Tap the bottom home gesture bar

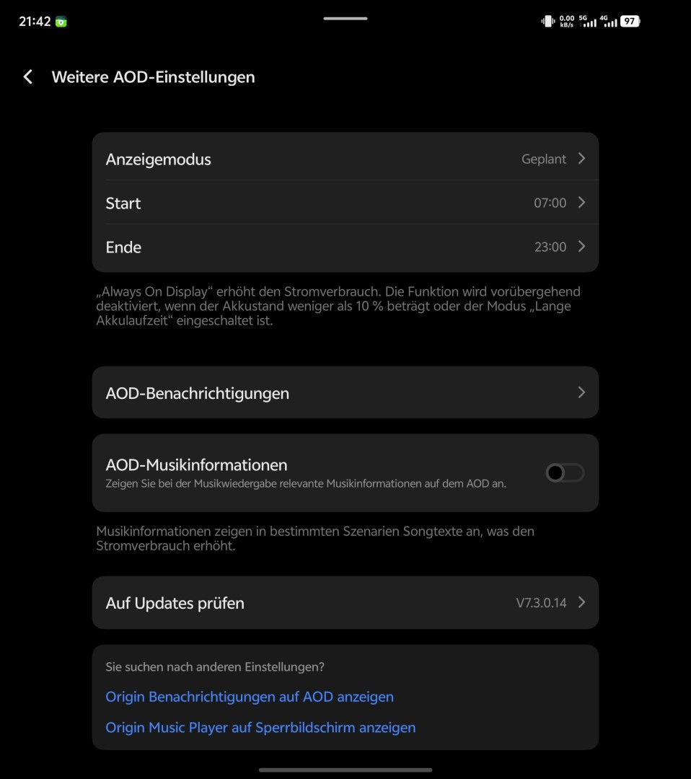coord(345,770)
